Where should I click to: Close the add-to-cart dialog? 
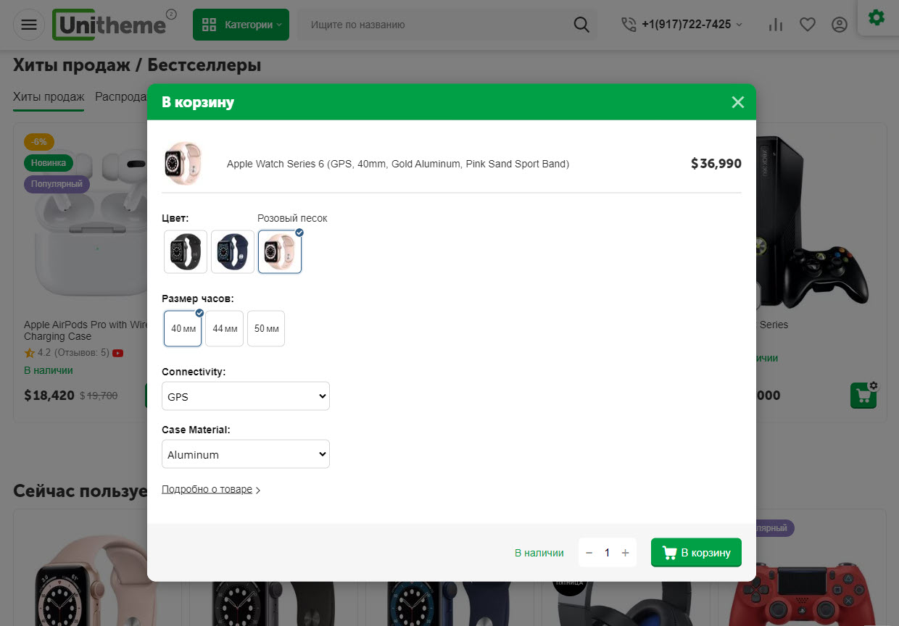point(738,102)
